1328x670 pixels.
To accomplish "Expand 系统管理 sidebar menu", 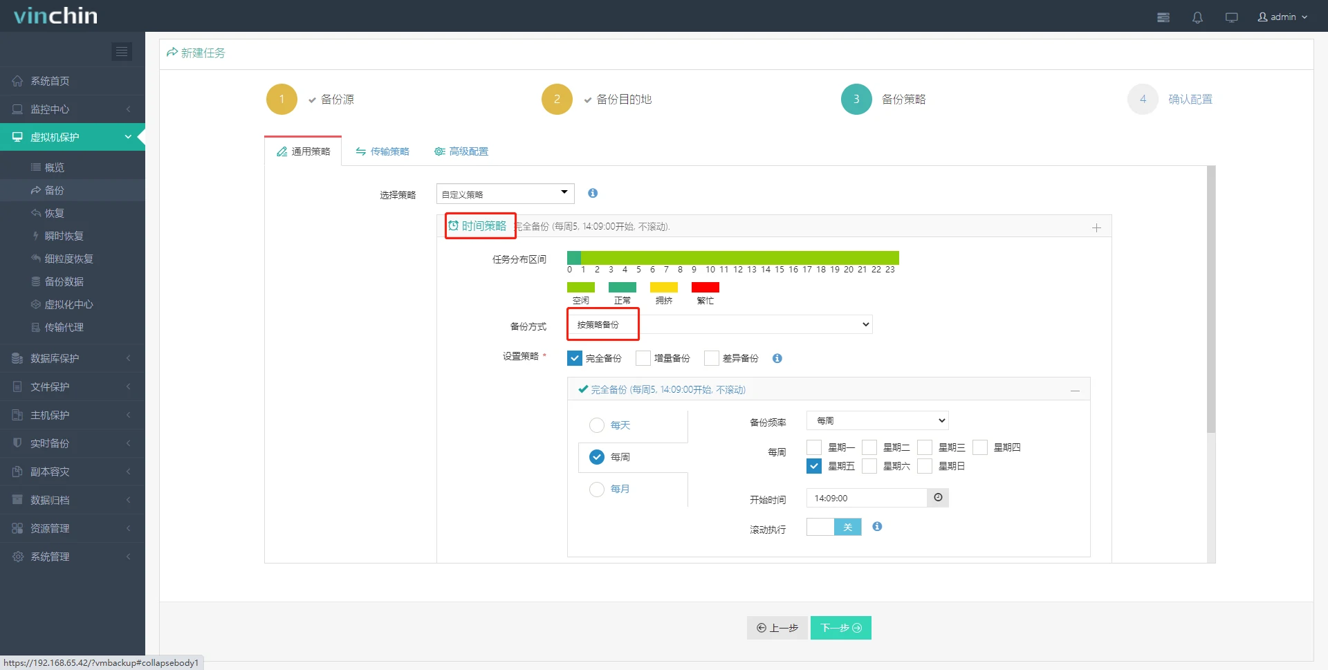I will click(73, 557).
